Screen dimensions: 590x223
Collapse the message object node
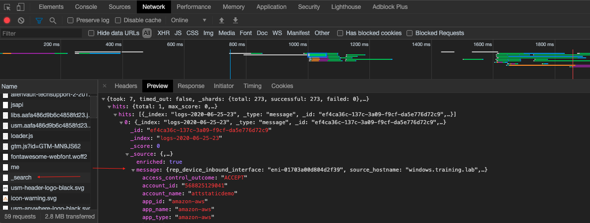click(x=133, y=170)
